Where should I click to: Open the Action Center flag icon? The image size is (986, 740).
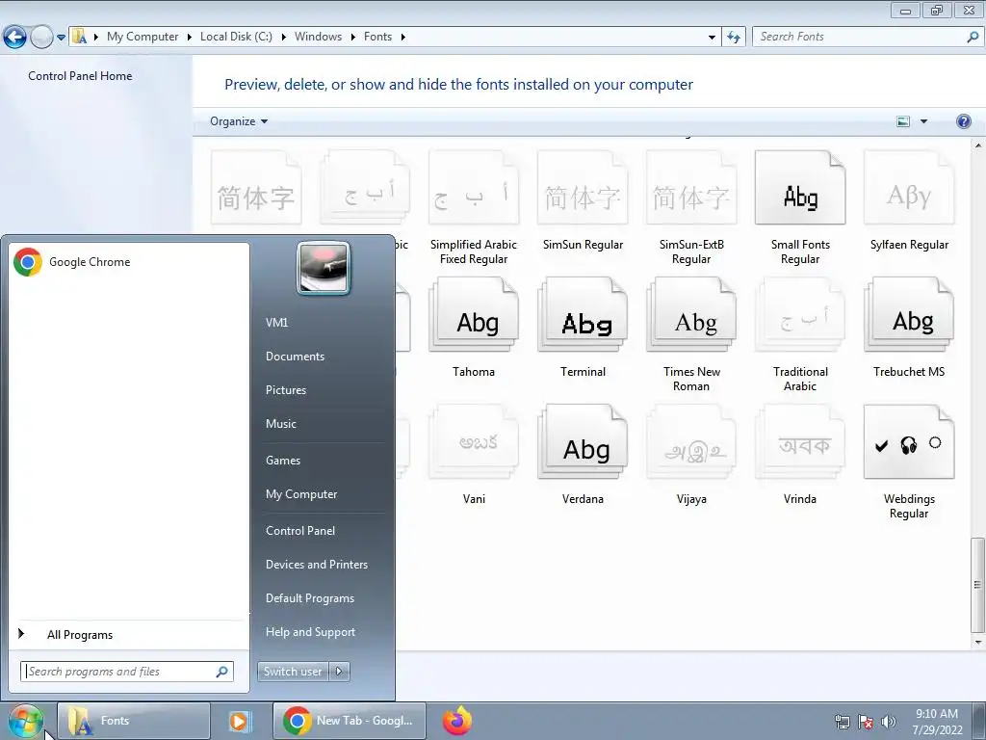866,722
